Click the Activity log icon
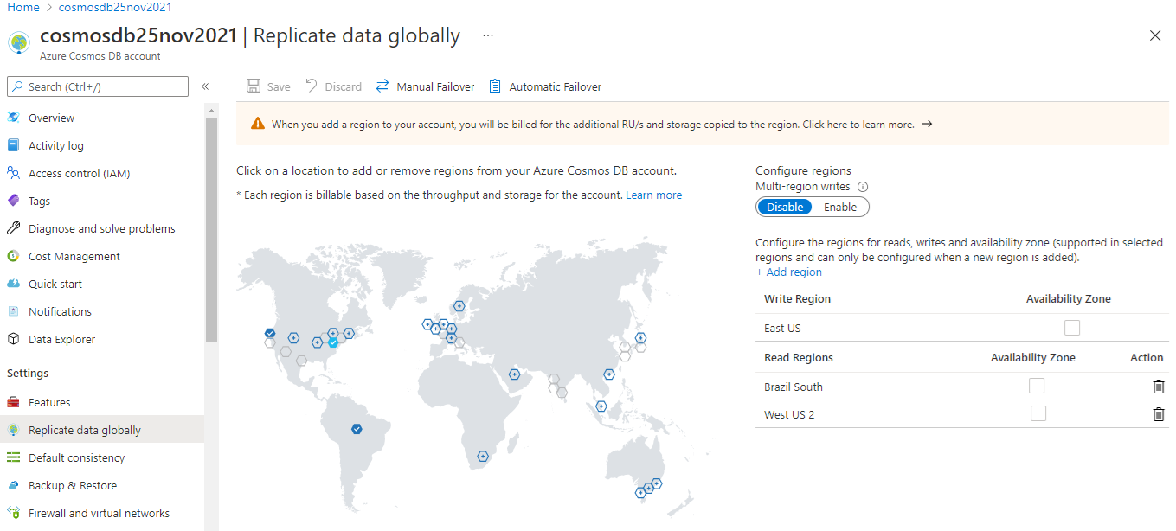This screenshot has height=531, width=1176. 13,145
